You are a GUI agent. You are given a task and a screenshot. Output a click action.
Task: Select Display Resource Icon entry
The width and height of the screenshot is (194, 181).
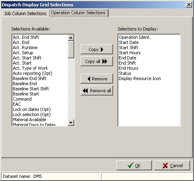140,78
